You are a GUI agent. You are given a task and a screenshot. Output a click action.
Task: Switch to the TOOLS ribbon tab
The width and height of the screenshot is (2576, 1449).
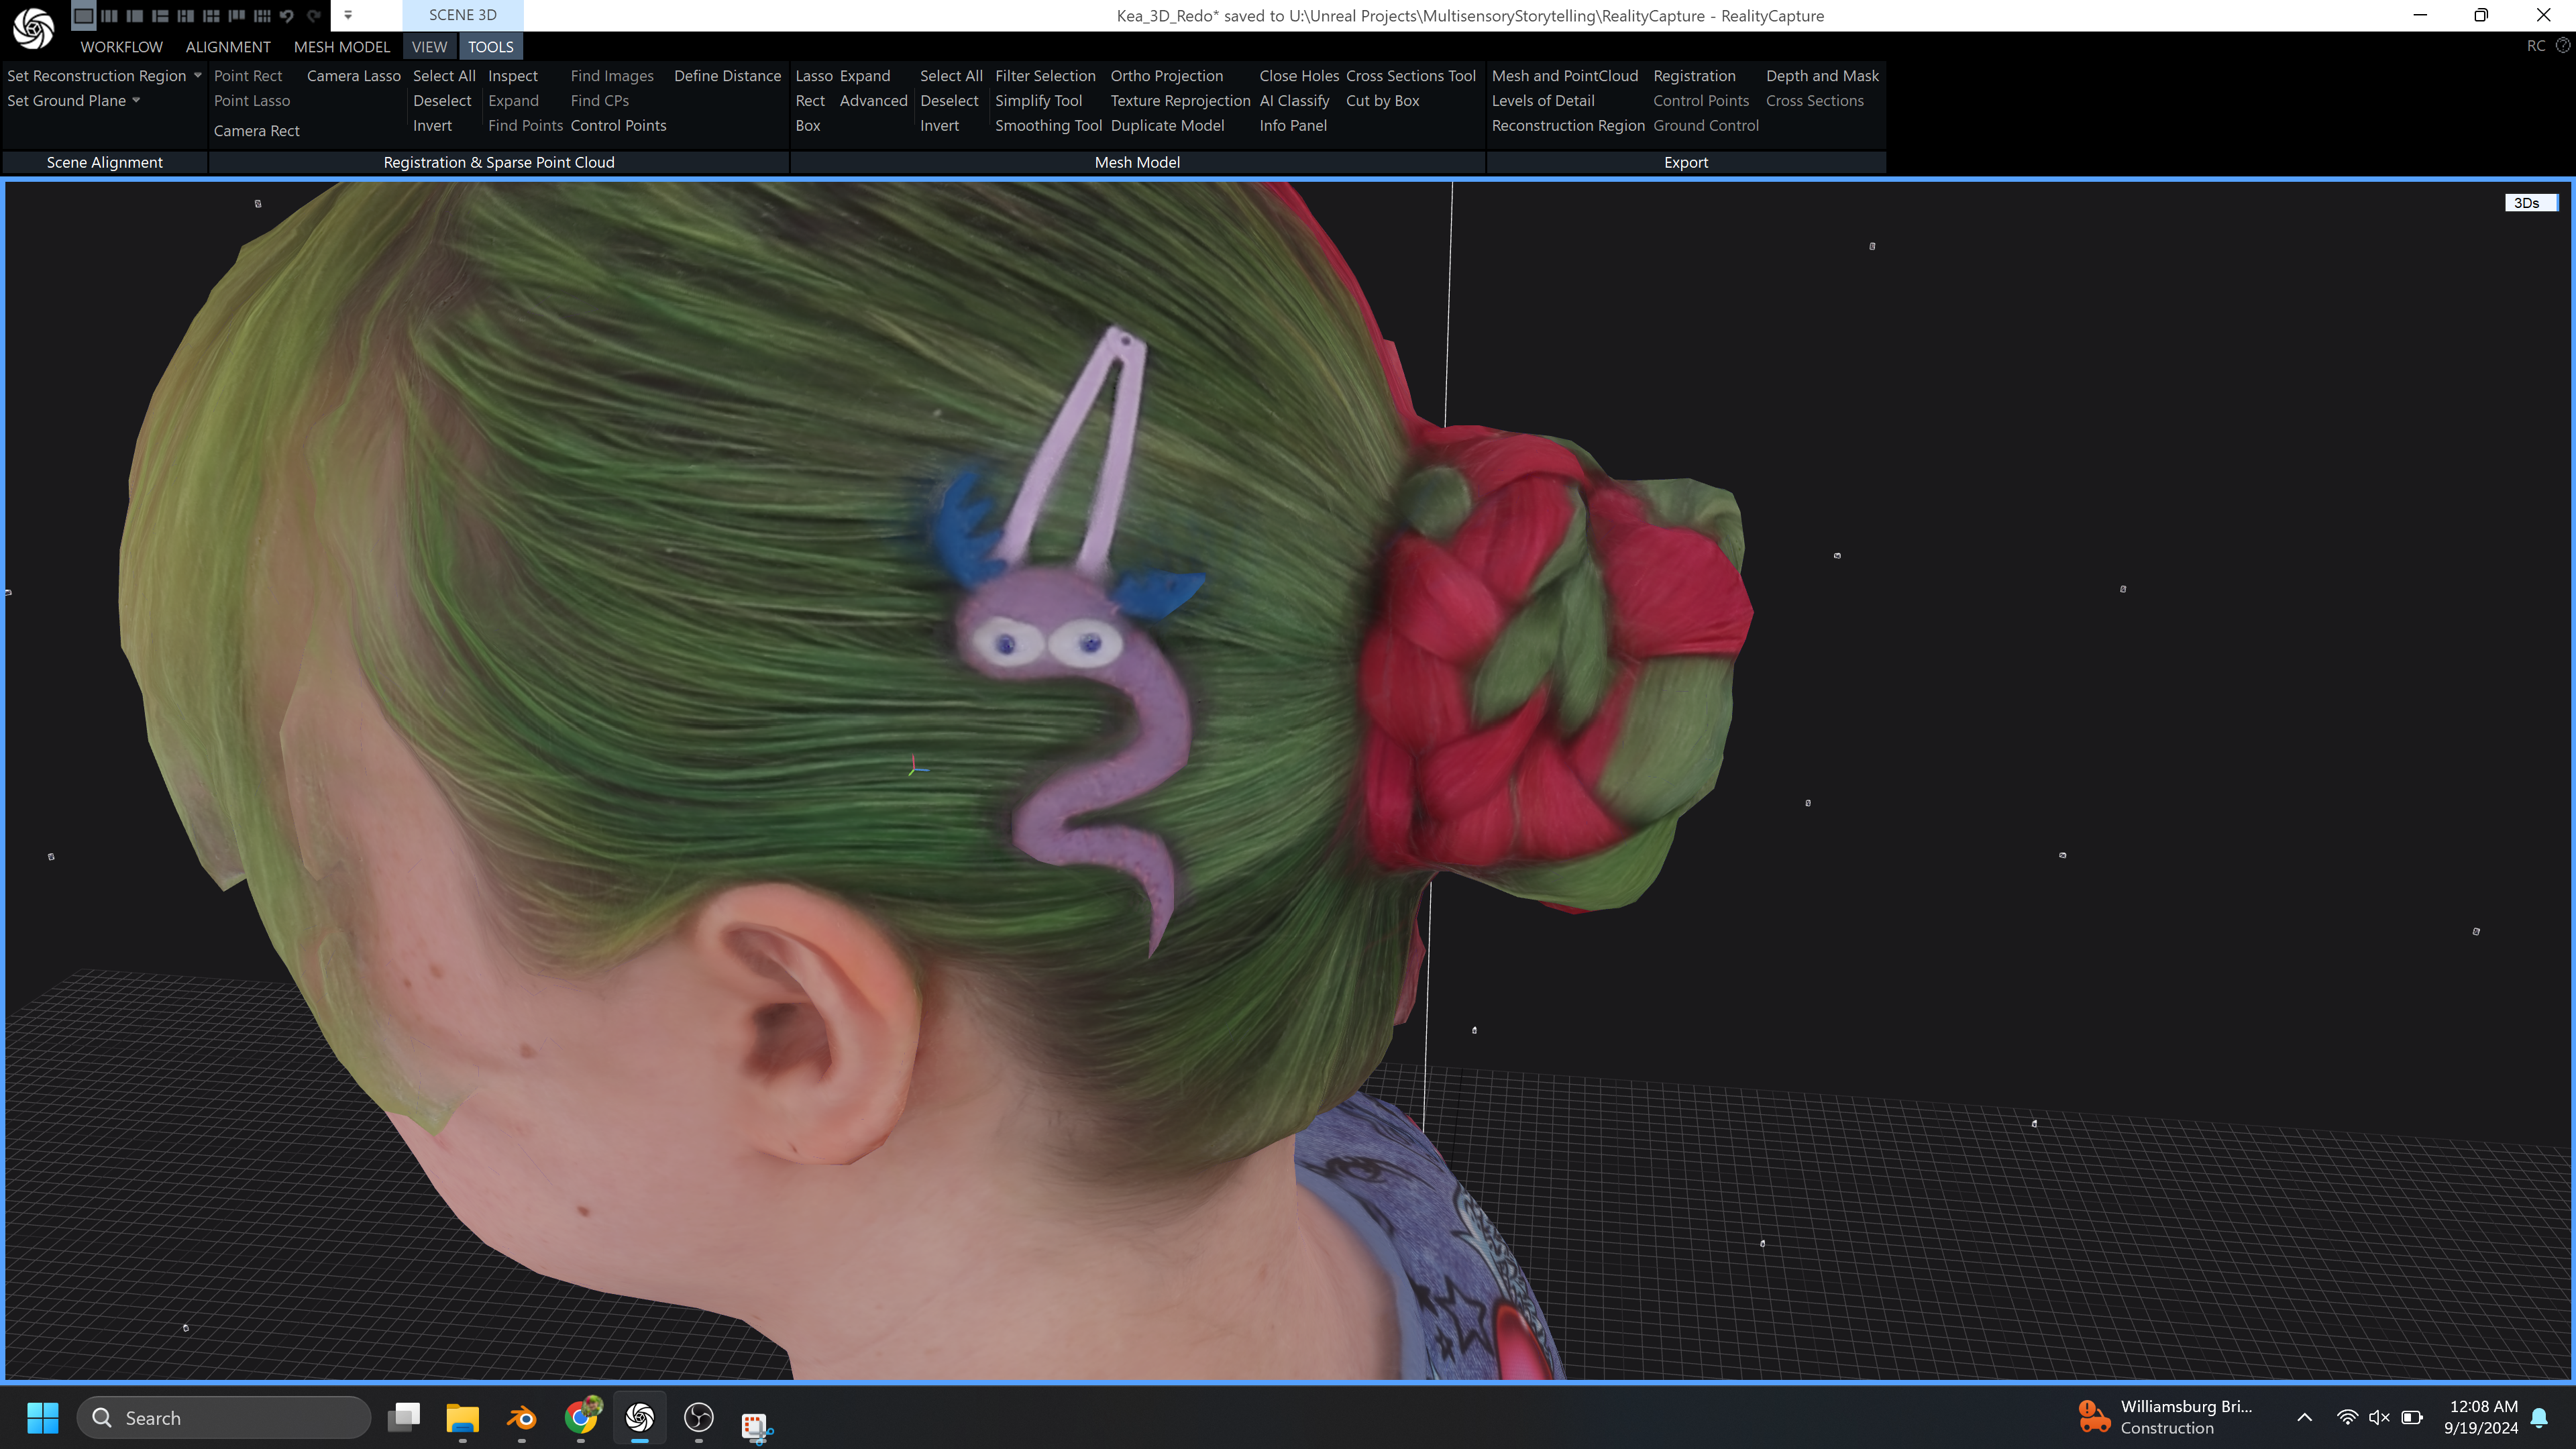pos(491,47)
